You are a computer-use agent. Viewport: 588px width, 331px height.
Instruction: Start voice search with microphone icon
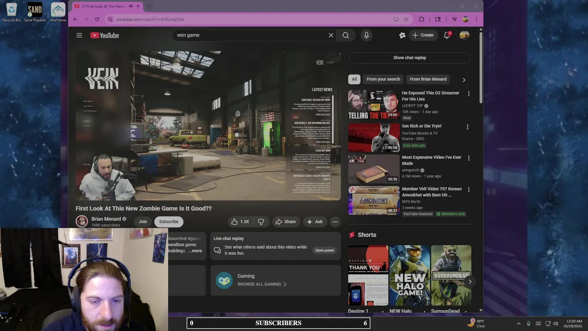[x=366, y=35]
